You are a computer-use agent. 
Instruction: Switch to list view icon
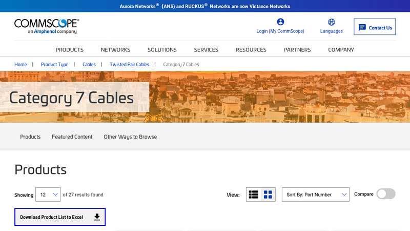[x=253, y=195]
